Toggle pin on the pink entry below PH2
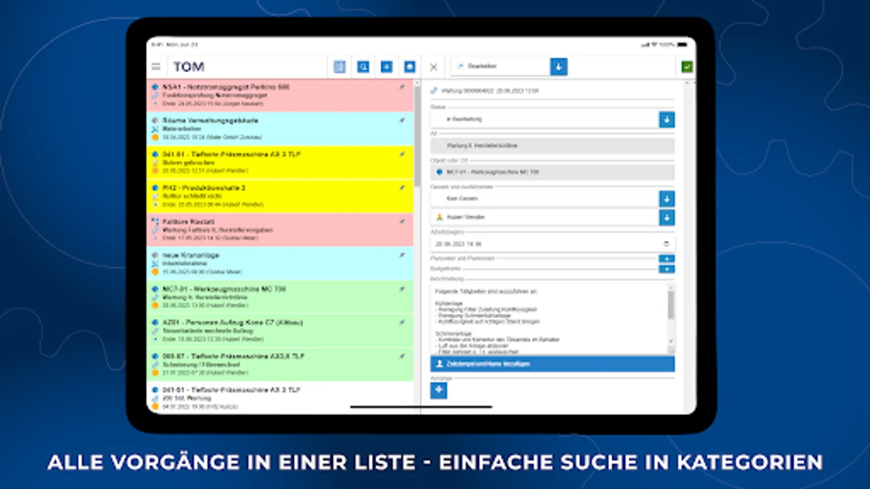870x489 pixels. tap(402, 222)
